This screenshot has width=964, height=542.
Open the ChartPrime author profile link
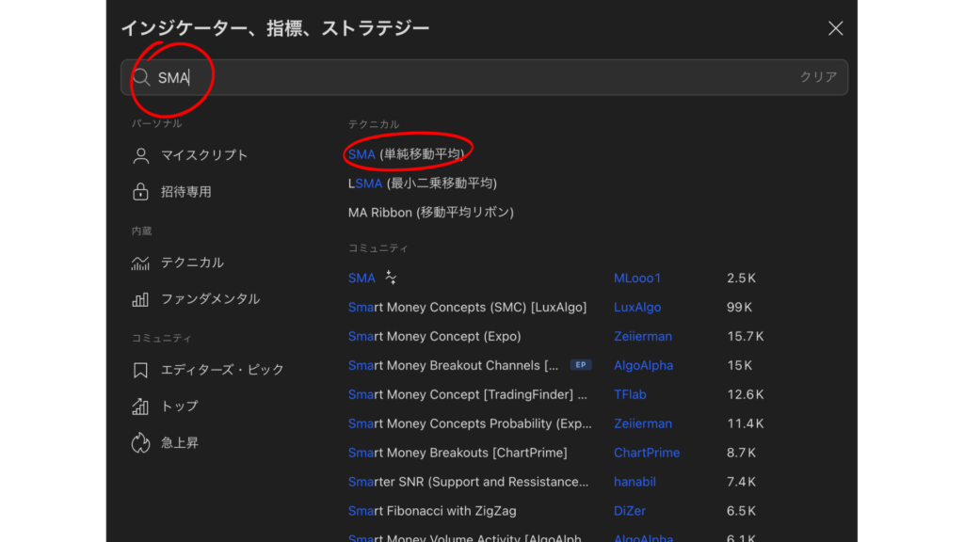point(646,453)
